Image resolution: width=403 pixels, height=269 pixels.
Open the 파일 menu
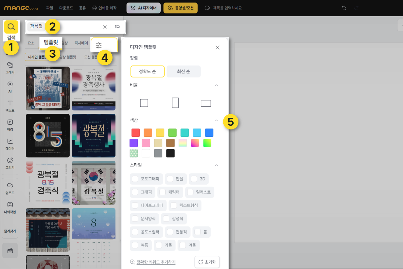50,8
